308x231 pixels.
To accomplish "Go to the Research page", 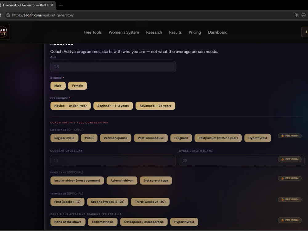I will (154, 32).
